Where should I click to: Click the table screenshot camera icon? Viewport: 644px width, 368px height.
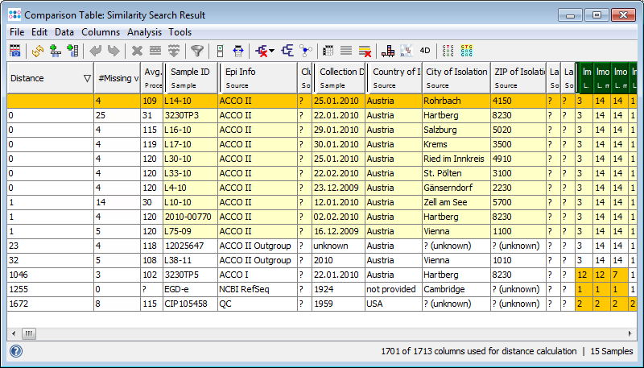(x=15, y=50)
